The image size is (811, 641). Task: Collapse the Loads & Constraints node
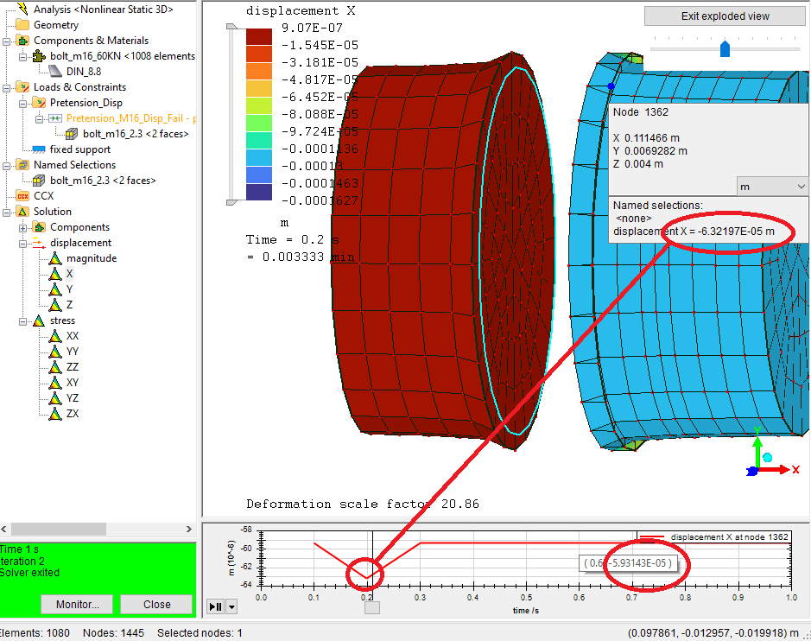coord(7,87)
